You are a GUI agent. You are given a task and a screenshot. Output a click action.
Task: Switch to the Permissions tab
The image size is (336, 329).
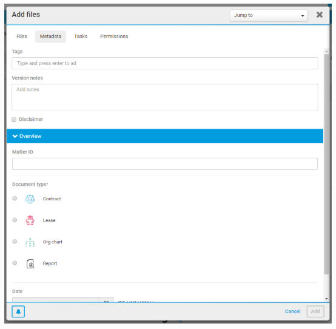(x=114, y=36)
